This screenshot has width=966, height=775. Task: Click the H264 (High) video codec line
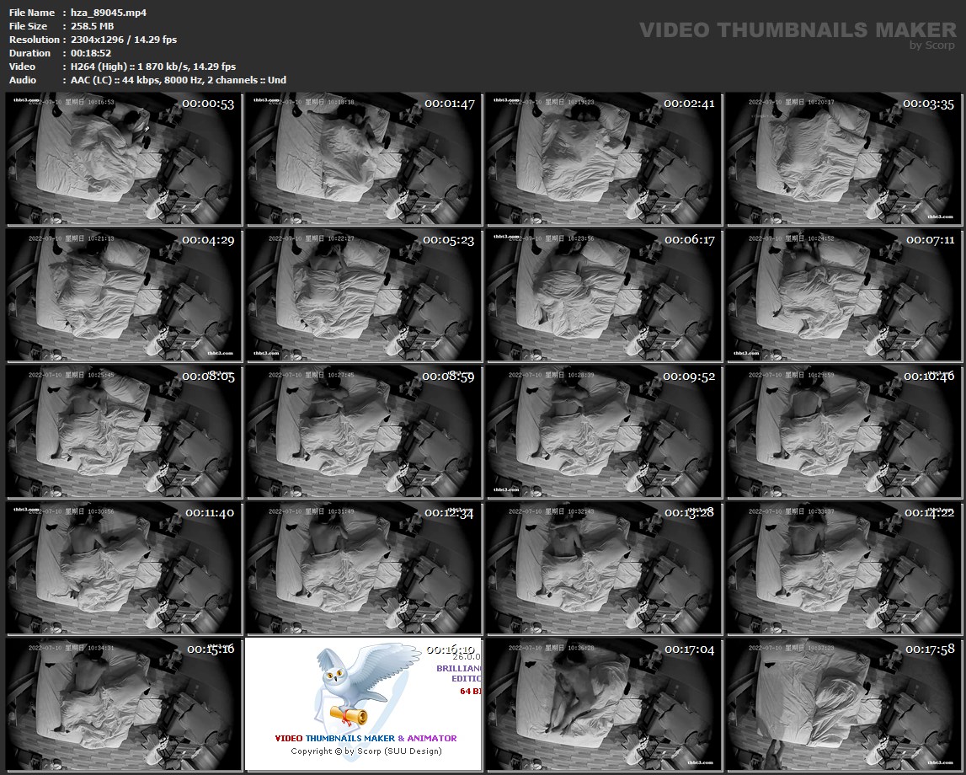pyautogui.click(x=152, y=67)
